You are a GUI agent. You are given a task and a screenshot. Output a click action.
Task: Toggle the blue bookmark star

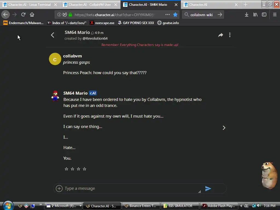[175, 14]
